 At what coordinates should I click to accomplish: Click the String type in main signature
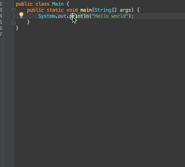[103, 10]
